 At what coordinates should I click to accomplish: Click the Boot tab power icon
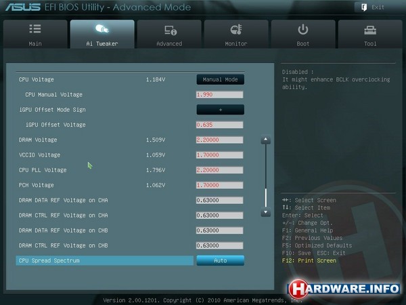pyautogui.click(x=303, y=29)
